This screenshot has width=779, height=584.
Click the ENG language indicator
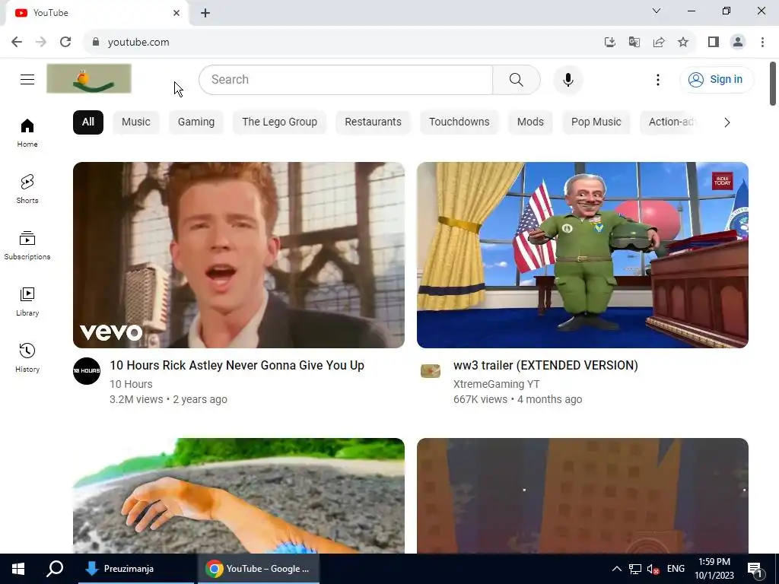[676, 569]
